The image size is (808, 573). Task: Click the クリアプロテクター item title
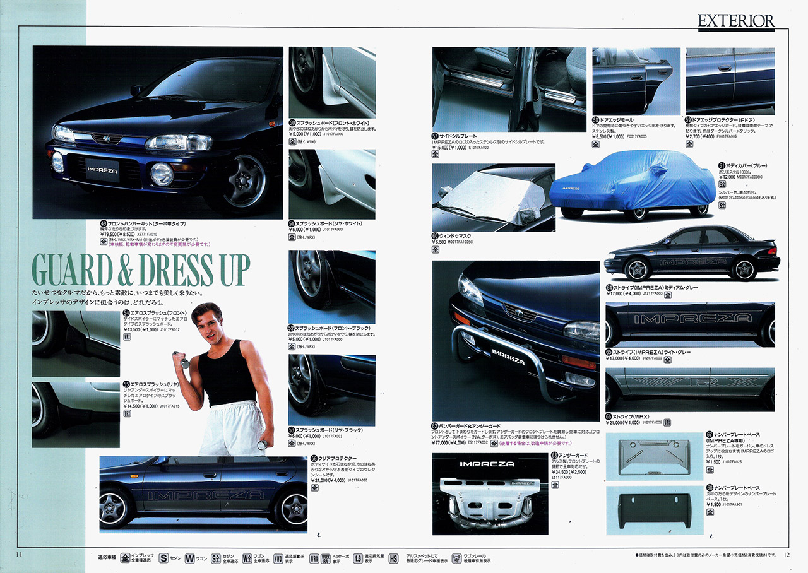(x=338, y=458)
